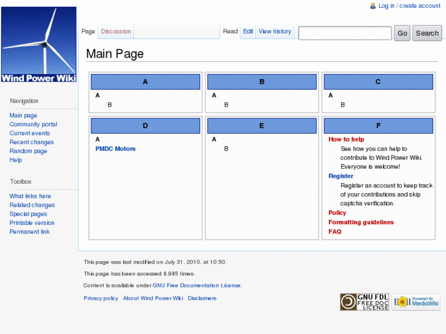
Task: Click the blue section header E
Action: pos(262,126)
